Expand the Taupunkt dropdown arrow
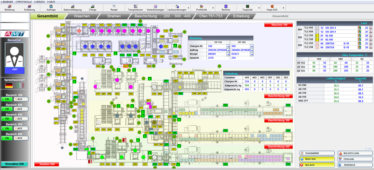The height and width of the screenshot is (170, 374). 259,8
